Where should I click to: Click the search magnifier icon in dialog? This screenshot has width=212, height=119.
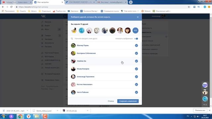coord(72,39)
